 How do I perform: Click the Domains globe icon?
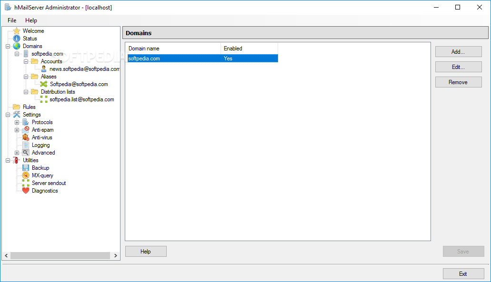click(x=17, y=46)
